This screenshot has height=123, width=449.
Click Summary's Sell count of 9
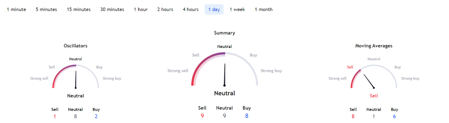coord(202,116)
